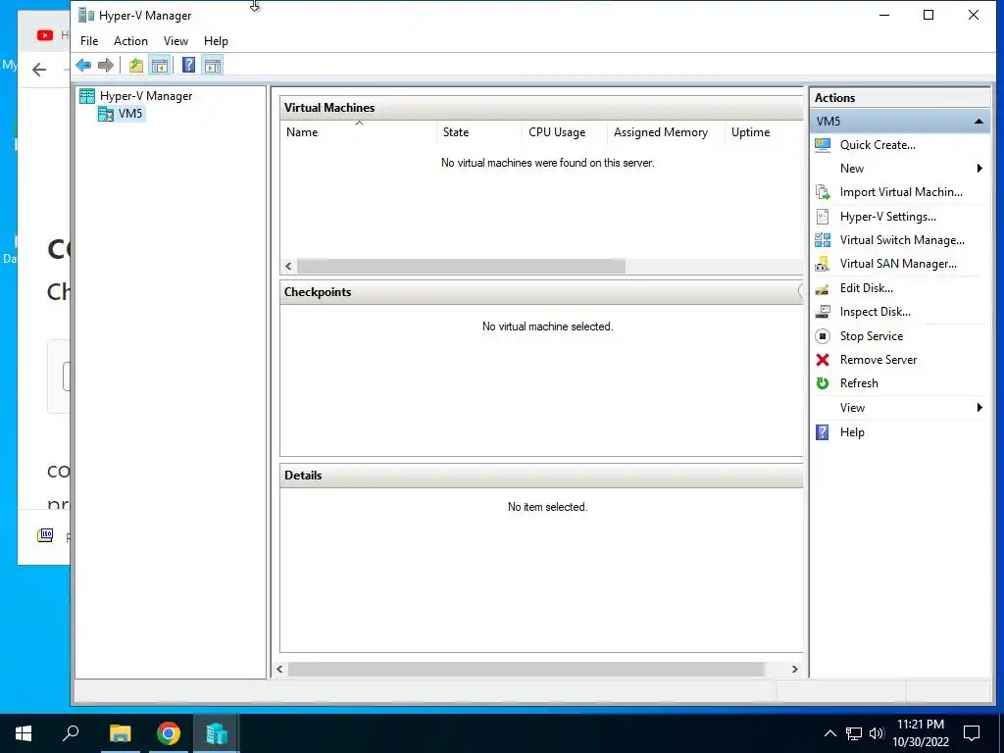1004x753 pixels.
Task: Open the File menu
Action: click(89, 41)
